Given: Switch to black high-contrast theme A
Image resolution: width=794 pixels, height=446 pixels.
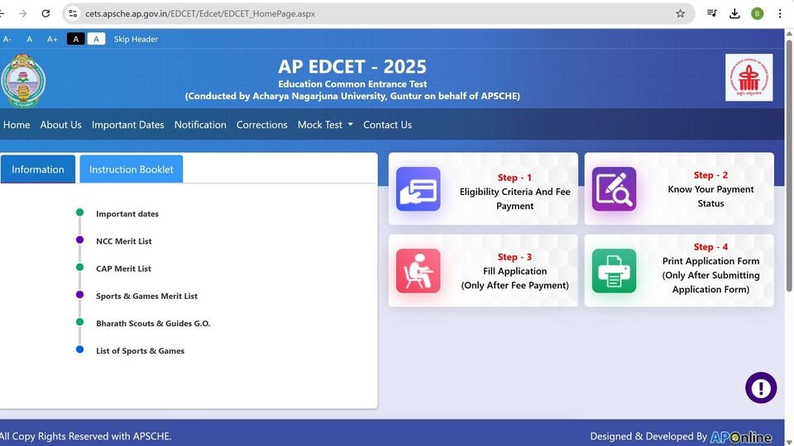Looking at the screenshot, I should tap(75, 39).
